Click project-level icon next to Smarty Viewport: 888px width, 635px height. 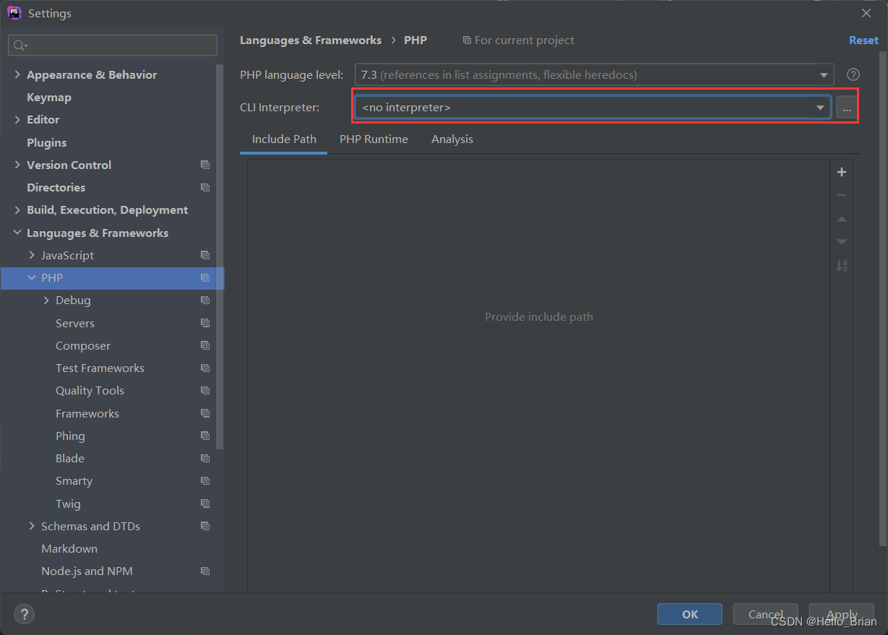(x=205, y=480)
